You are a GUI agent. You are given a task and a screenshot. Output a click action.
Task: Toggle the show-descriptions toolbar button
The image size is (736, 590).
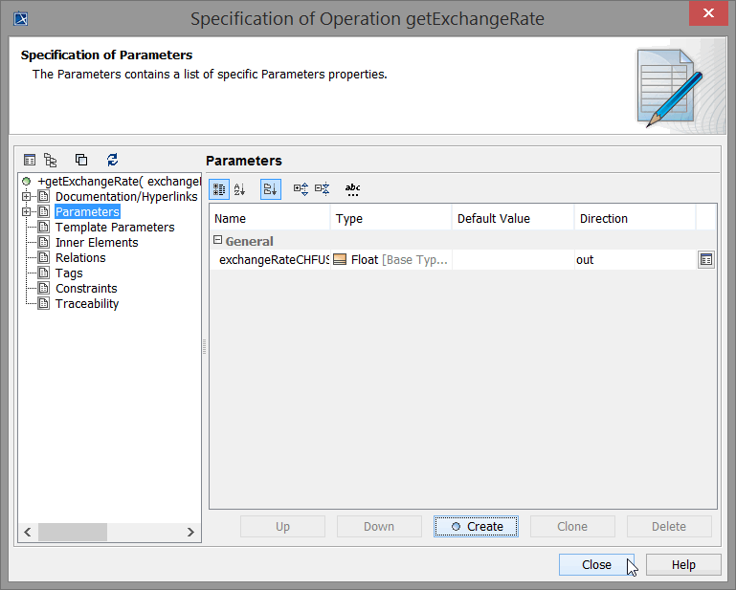[x=271, y=189]
